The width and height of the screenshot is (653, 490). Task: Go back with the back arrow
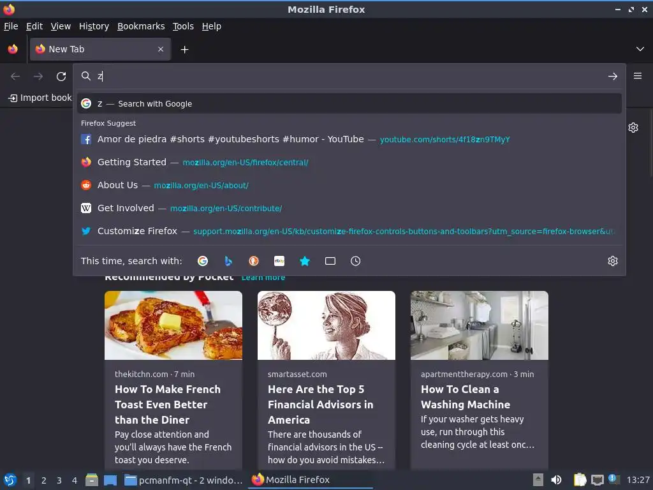pyautogui.click(x=15, y=77)
